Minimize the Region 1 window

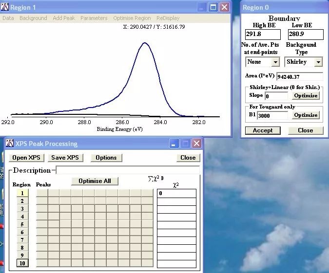(x=202, y=7)
